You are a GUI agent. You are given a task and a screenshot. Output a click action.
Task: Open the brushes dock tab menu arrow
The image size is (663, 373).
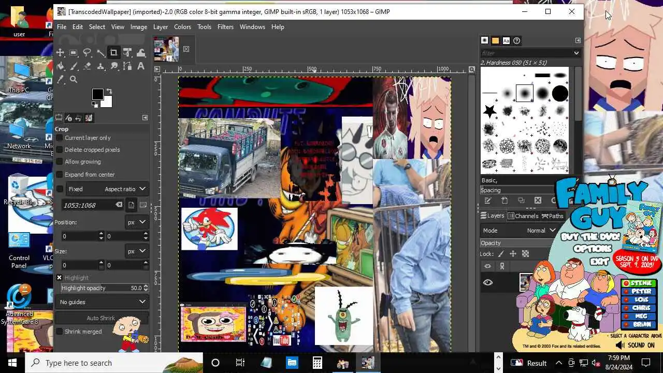[578, 40]
